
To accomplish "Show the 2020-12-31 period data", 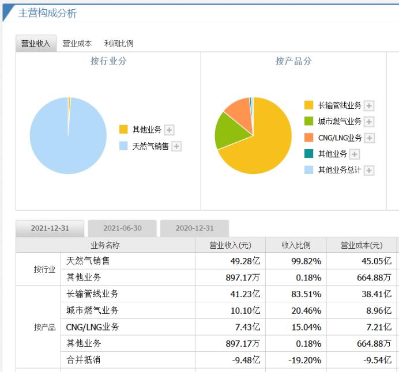I will click(x=194, y=228).
